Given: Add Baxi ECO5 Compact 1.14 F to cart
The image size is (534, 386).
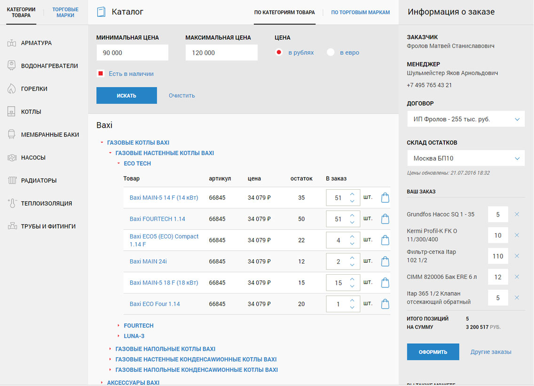Looking at the screenshot, I should pyautogui.click(x=385, y=240).
